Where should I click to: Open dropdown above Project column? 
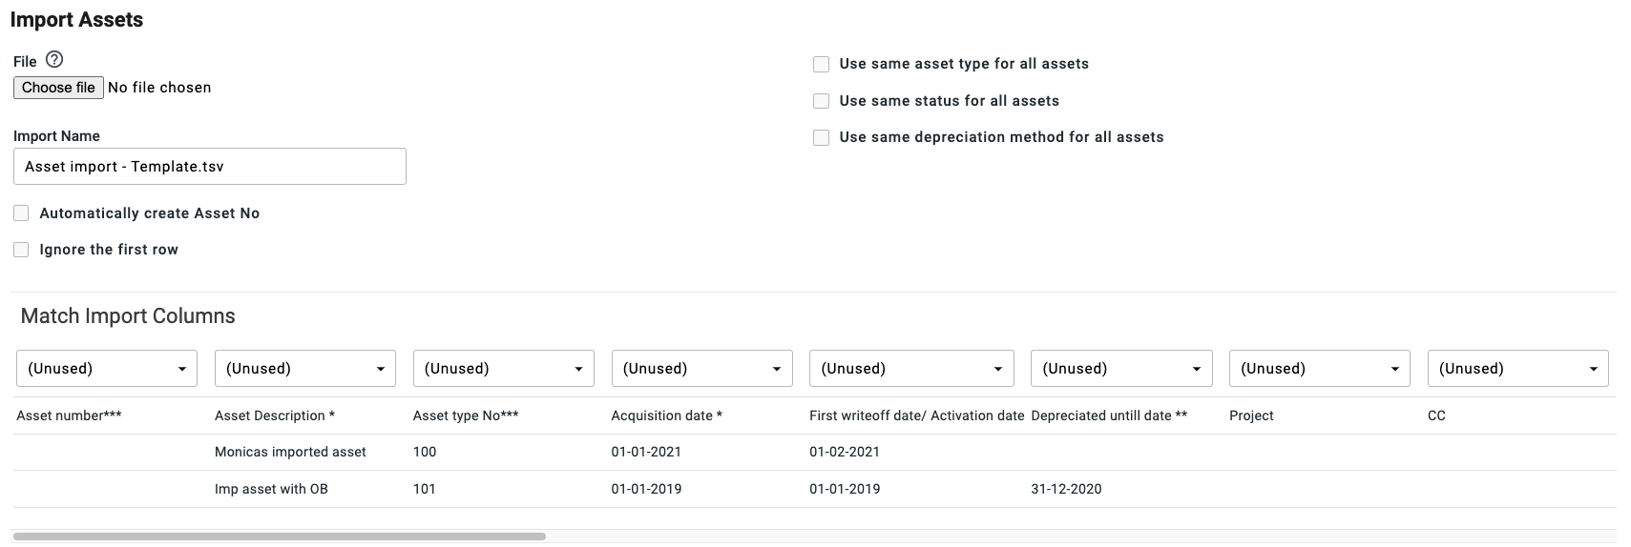point(1319,369)
